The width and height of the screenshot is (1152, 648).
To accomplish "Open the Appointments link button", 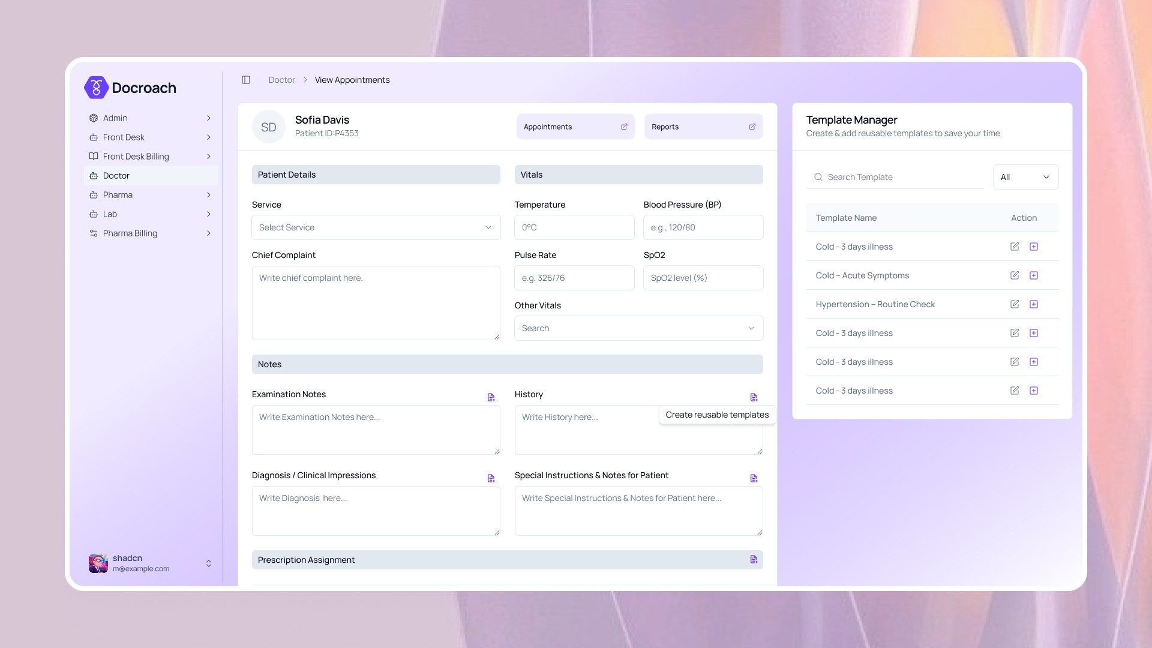I will [575, 127].
